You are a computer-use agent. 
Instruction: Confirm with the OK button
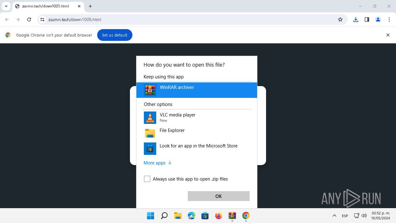tap(218, 196)
